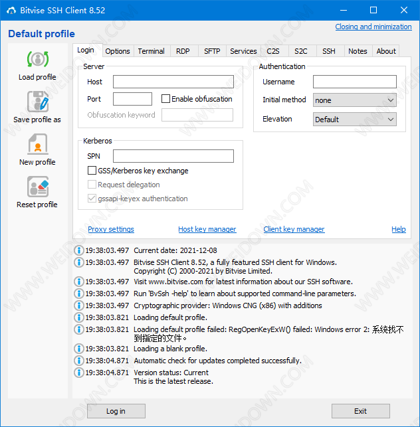Click 'Loading a blank profile.' log text
The height and width of the screenshot is (427, 420).
pyautogui.click(x=171, y=349)
